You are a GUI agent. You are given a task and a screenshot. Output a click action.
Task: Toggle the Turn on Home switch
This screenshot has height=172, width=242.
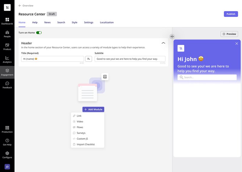tap(39, 33)
